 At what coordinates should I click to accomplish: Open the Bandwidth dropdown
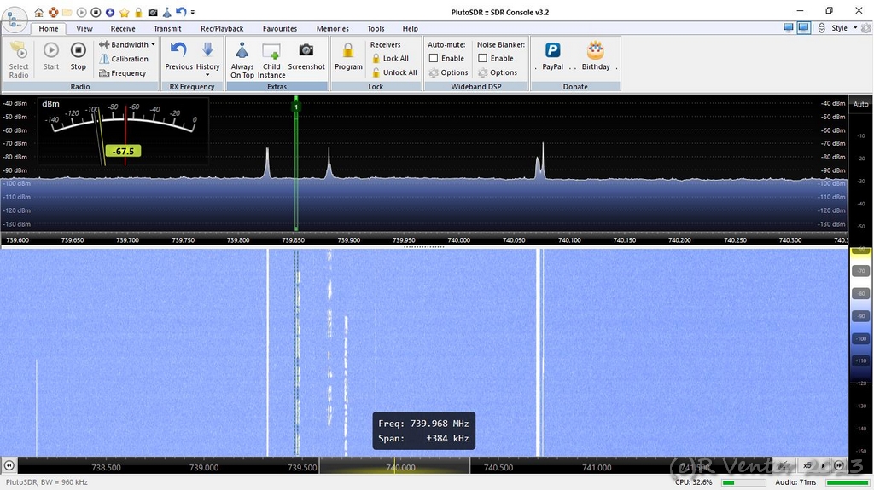[127, 44]
